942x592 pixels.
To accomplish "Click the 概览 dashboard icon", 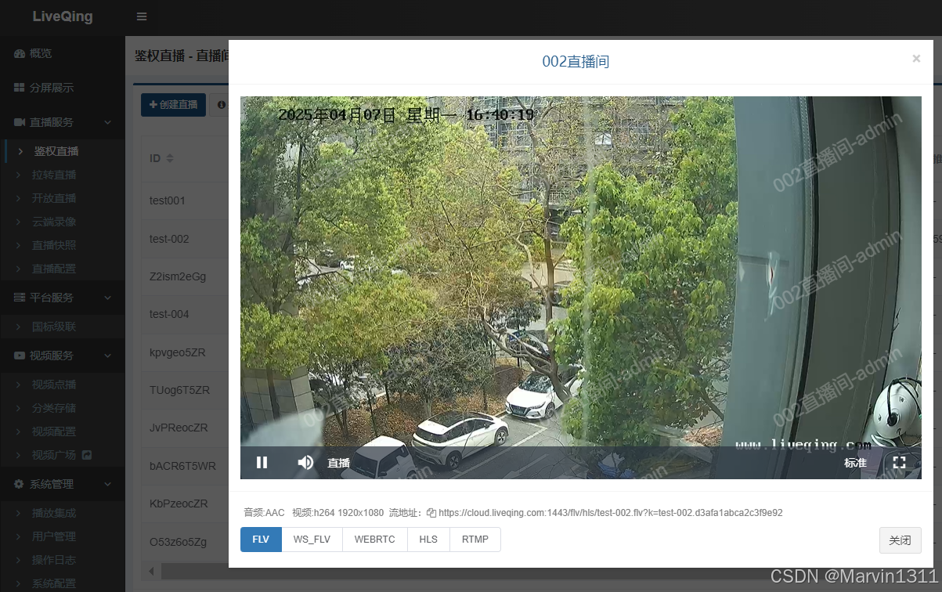I will pos(20,53).
